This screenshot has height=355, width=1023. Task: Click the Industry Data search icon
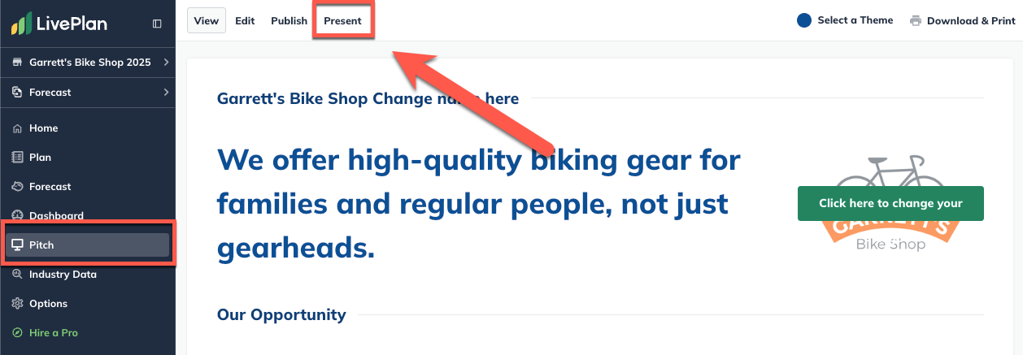pos(17,275)
